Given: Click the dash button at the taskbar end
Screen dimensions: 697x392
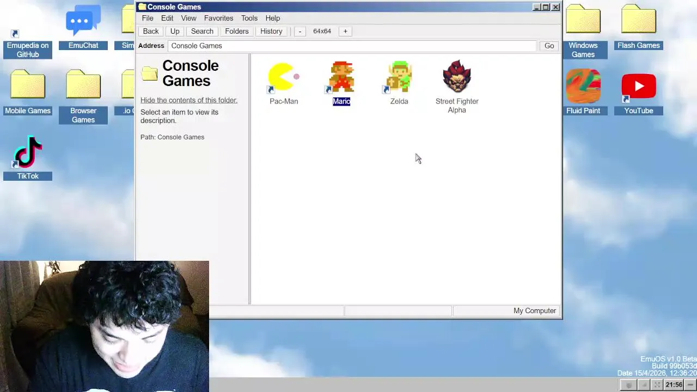Looking at the screenshot, I should pyautogui.click(x=690, y=385).
